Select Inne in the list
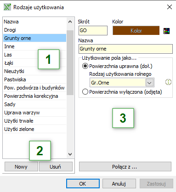The image size is (176, 192). coord(35,46)
